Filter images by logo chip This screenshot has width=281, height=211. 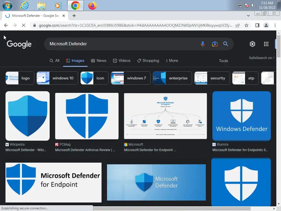pos(20,78)
